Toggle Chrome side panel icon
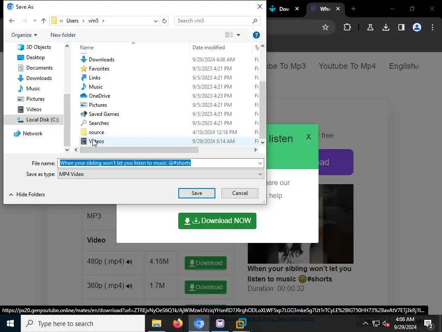442x332 pixels. [401, 27]
